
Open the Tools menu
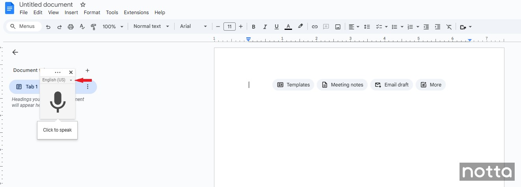pos(112,13)
